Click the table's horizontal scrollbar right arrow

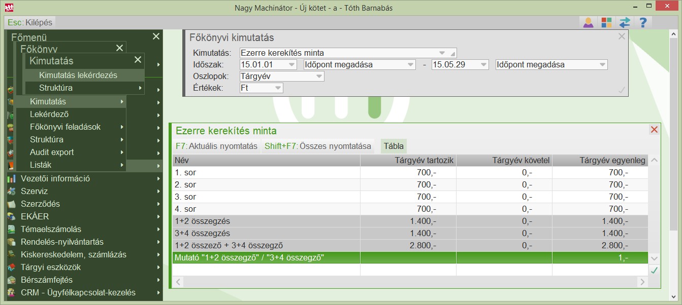643,282
